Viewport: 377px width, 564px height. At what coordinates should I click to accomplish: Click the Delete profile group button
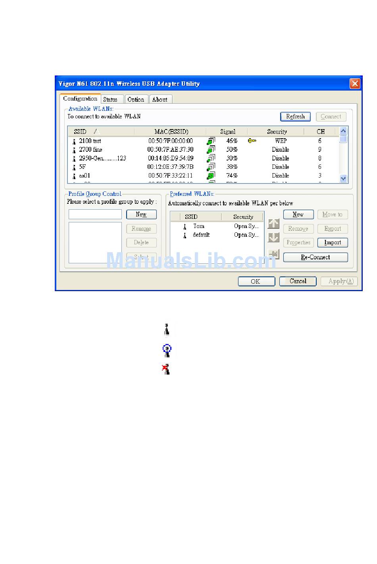coord(141,243)
